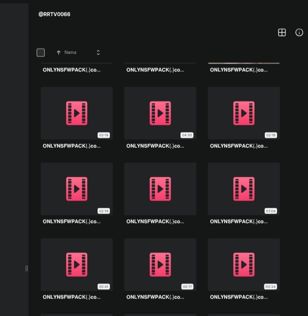Open the video icon with 00:34 duration

[x=244, y=264]
